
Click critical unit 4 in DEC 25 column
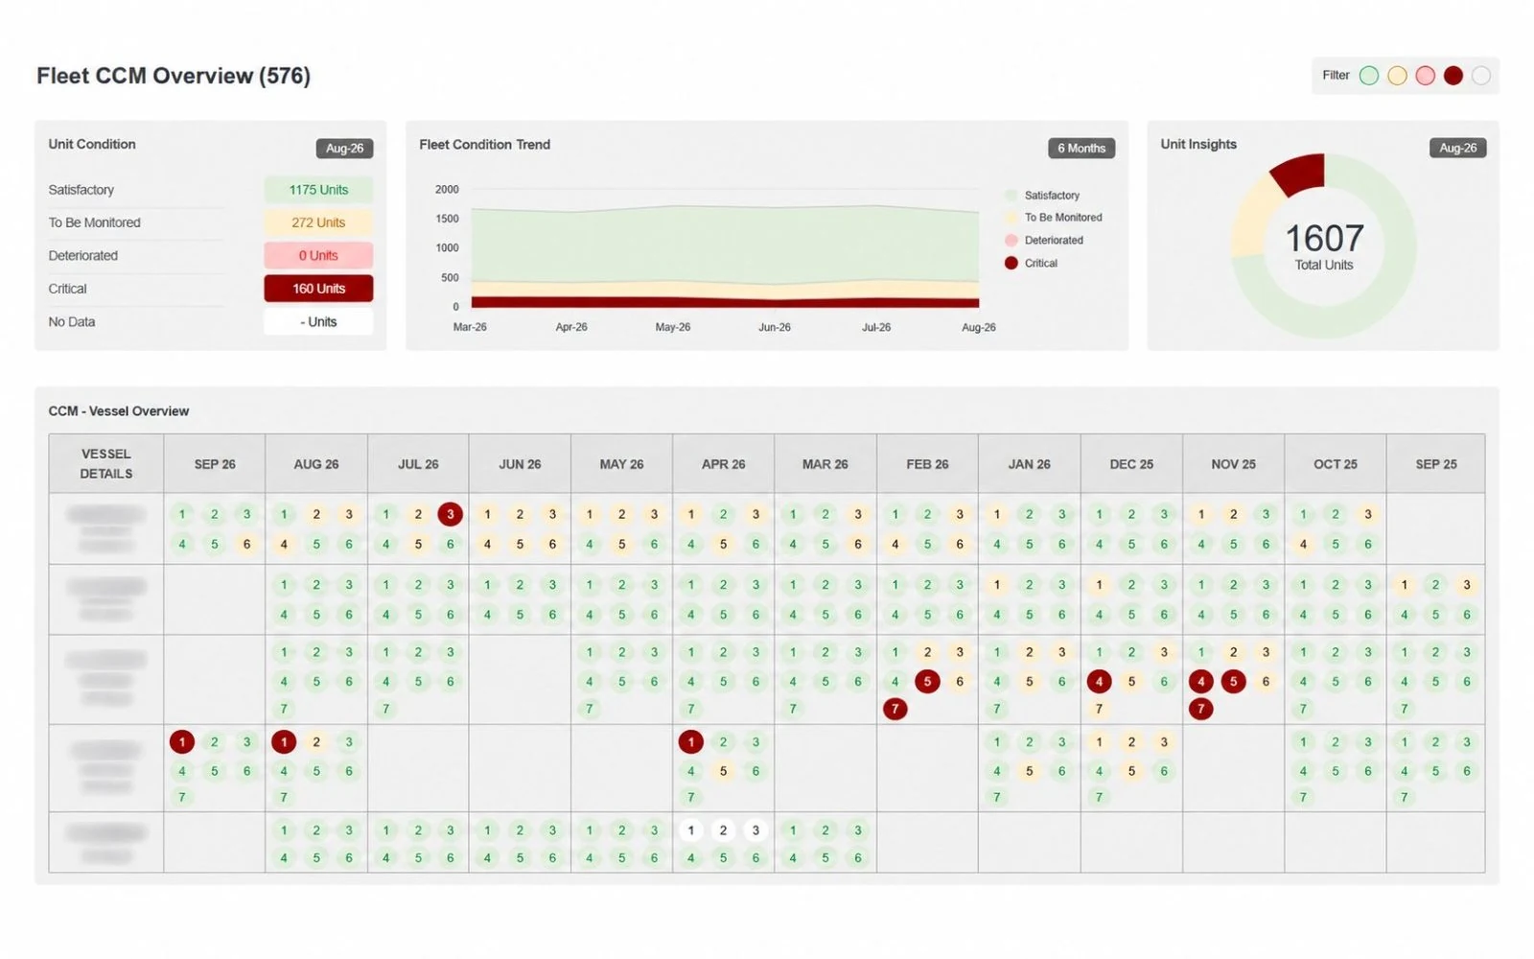1099,682
